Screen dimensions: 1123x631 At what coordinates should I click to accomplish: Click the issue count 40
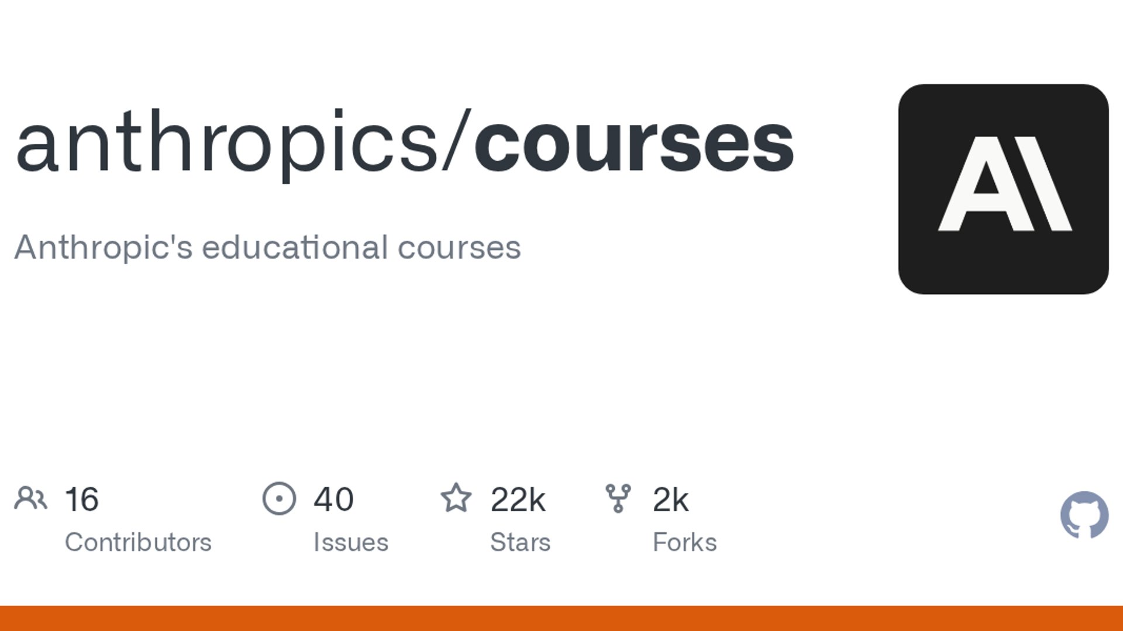333,500
